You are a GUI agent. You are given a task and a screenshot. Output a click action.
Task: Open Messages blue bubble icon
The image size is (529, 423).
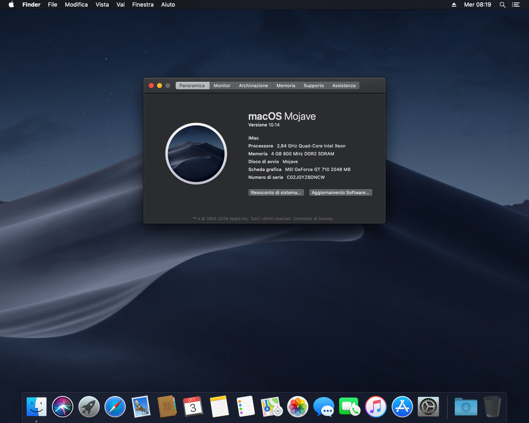[324, 407]
